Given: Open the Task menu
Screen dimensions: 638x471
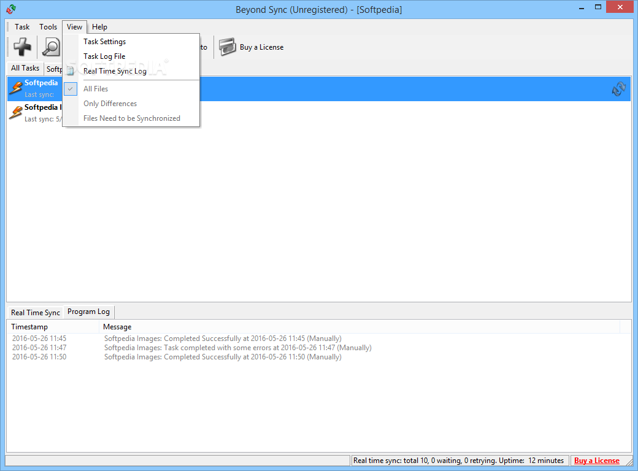Looking at the screenshot, I should [22, 27].
